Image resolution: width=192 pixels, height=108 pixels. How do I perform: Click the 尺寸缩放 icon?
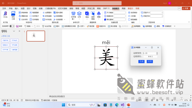tap(105, 13)
